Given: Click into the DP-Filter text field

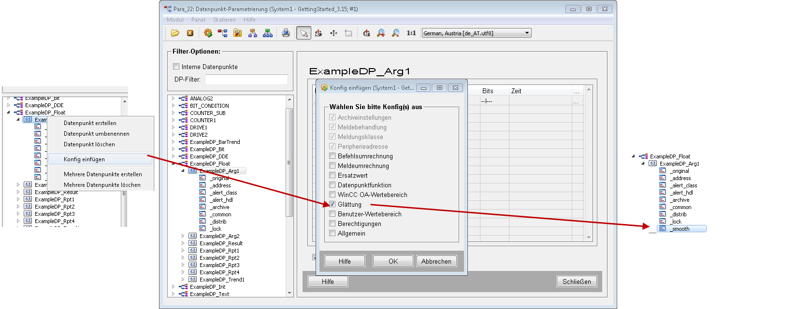Looking at the screenshot, I should pyautogui.click(x=246, y=79).
